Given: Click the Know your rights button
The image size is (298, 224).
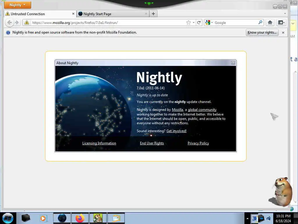Looking at the screenshot, I should point(262,32).
